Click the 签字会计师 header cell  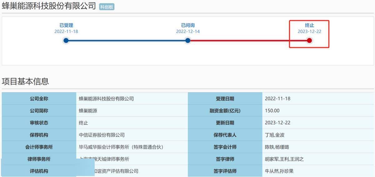click(x=225, y=147)
